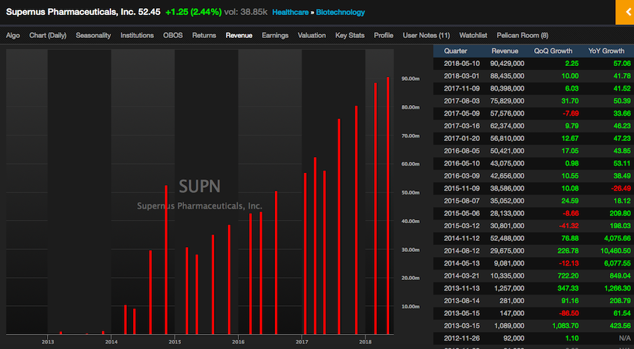Select the Revenue tab

tap(239, 35)
